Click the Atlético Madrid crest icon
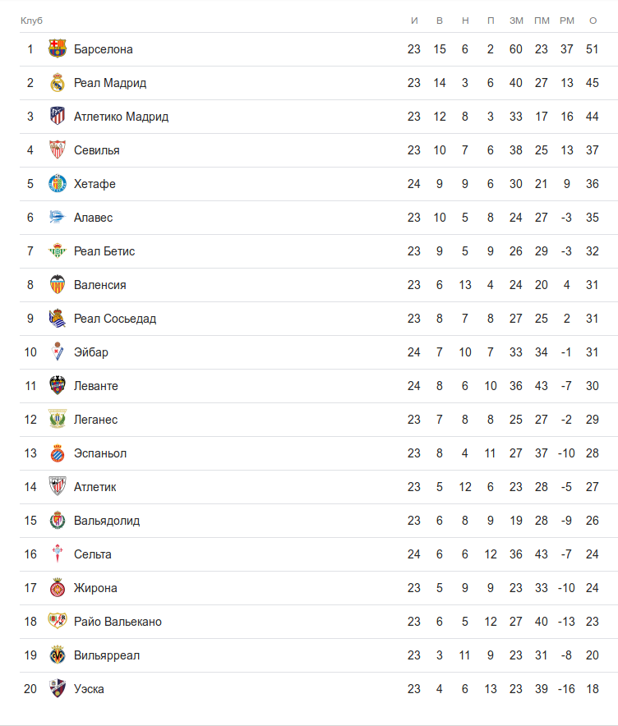Screen dimensions: 618x726 coord(57,117)
